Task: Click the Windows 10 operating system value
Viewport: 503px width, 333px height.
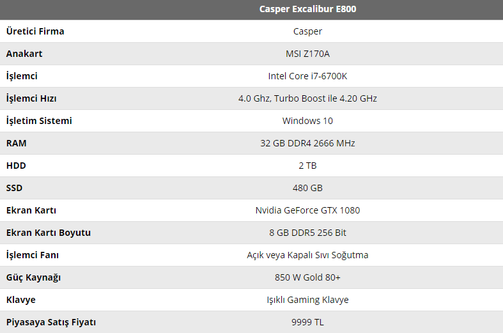Action: tap(307, 121)
